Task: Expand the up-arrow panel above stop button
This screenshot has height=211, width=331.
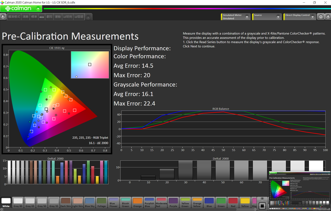Action: click(262, 199)
